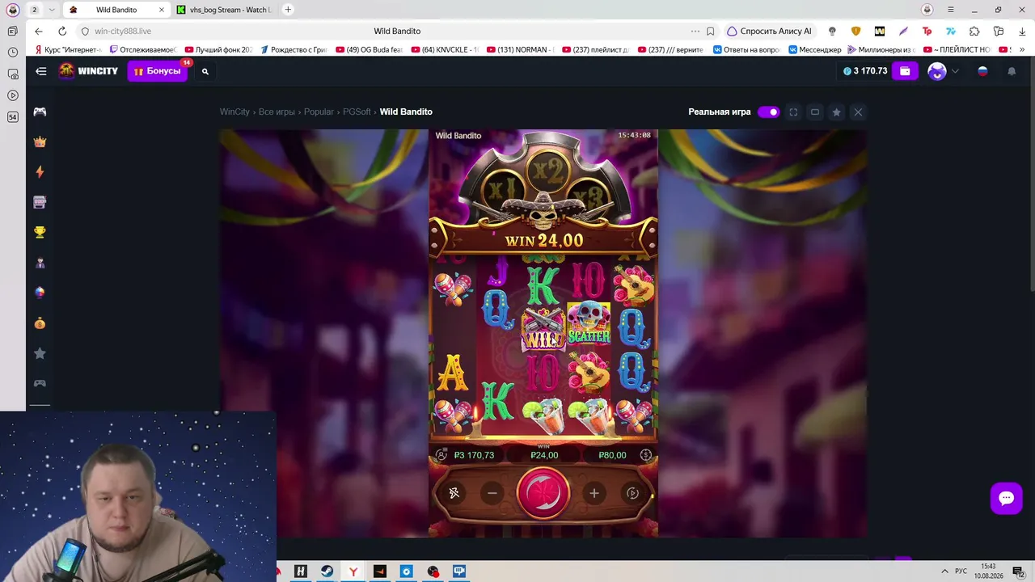The width and height of the screenshot is (1035, 582).
Task: Open WinCity notifications bell
Action: [1012, 71]
